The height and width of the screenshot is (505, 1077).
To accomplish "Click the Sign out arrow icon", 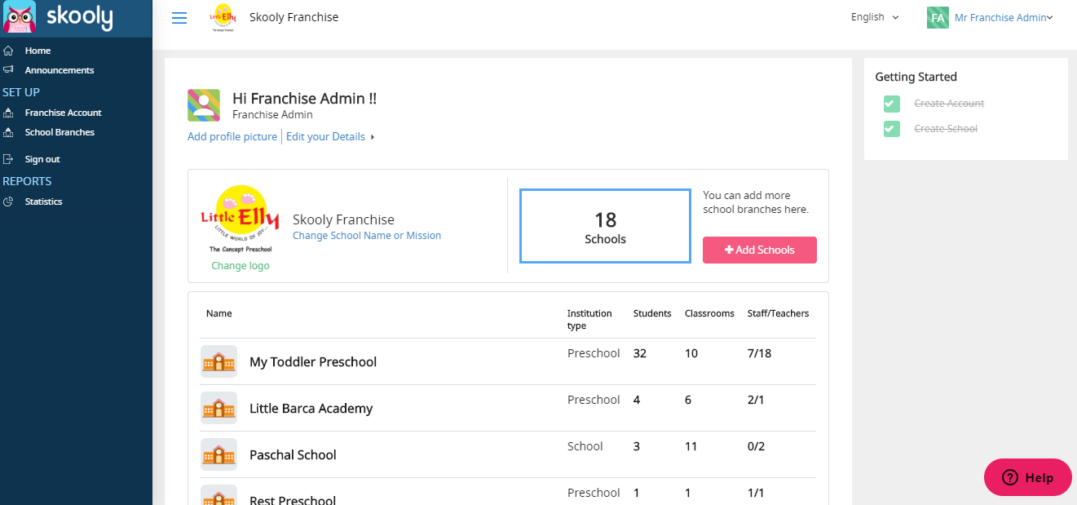I will pyautogui.click(x=8, y=159).
